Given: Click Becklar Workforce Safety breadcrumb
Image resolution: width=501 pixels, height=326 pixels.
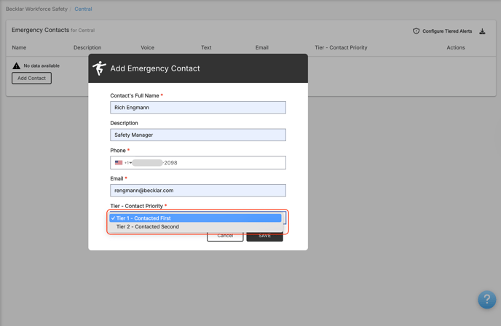Looking at the screenshot, I should tap(36, 9).
